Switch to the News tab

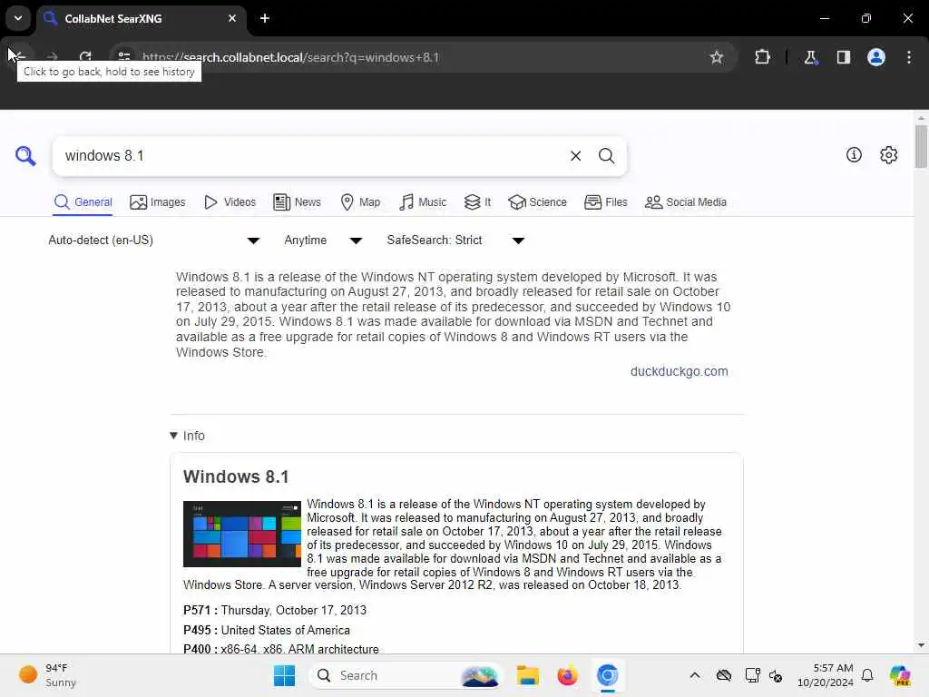click(x=297, y=202)
